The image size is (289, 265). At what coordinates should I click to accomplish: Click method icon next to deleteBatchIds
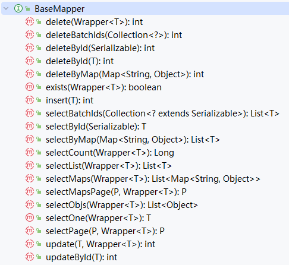[30, 34]
